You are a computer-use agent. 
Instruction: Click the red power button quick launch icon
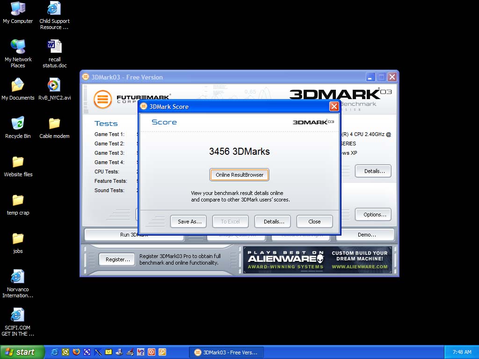click(151, 352)
